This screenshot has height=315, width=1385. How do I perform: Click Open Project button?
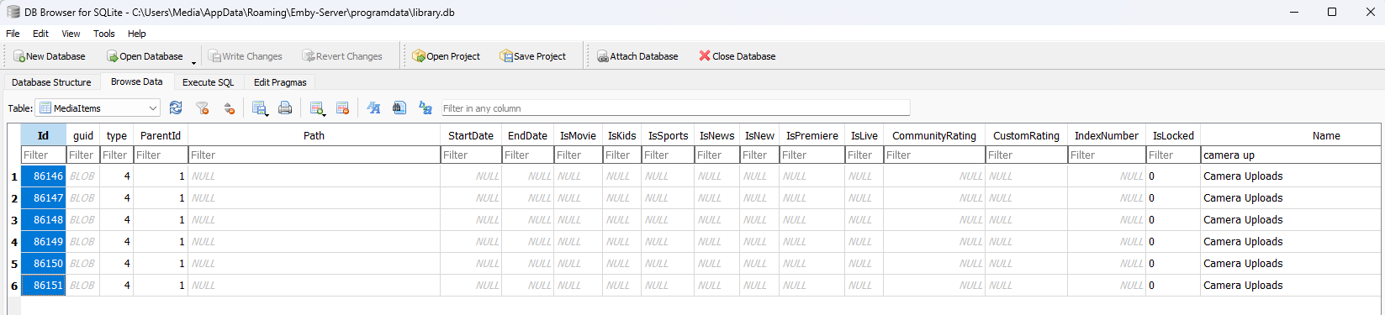point(447,56)
